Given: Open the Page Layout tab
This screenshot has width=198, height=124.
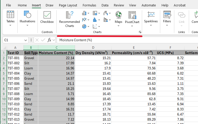Looking at the screenshot, I should pos(68,5).
